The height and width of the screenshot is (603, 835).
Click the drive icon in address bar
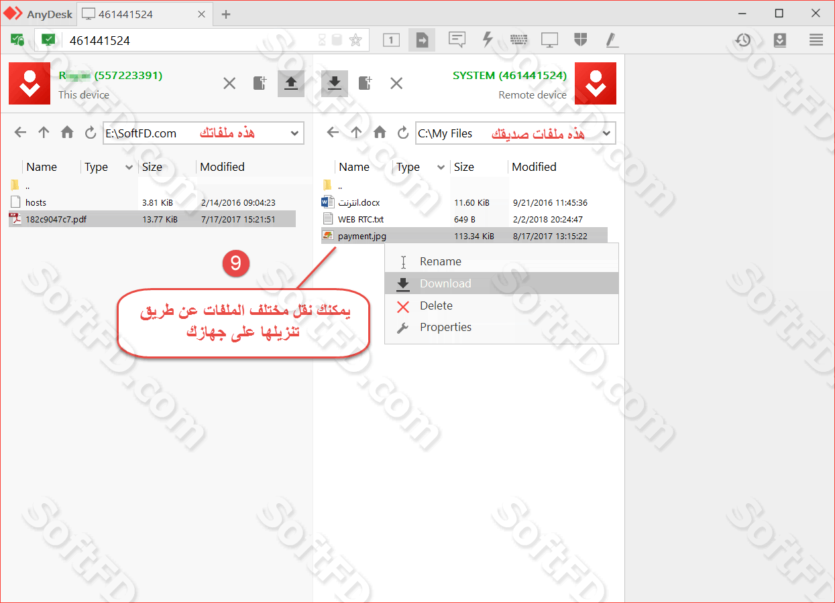pos(337,41)
